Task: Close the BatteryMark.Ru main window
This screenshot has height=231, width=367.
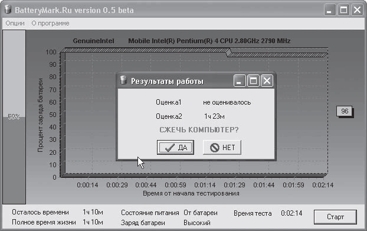Action: 357,10
